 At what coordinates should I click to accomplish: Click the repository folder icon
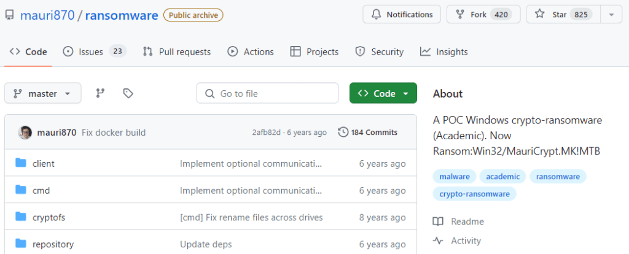point(21,243)
